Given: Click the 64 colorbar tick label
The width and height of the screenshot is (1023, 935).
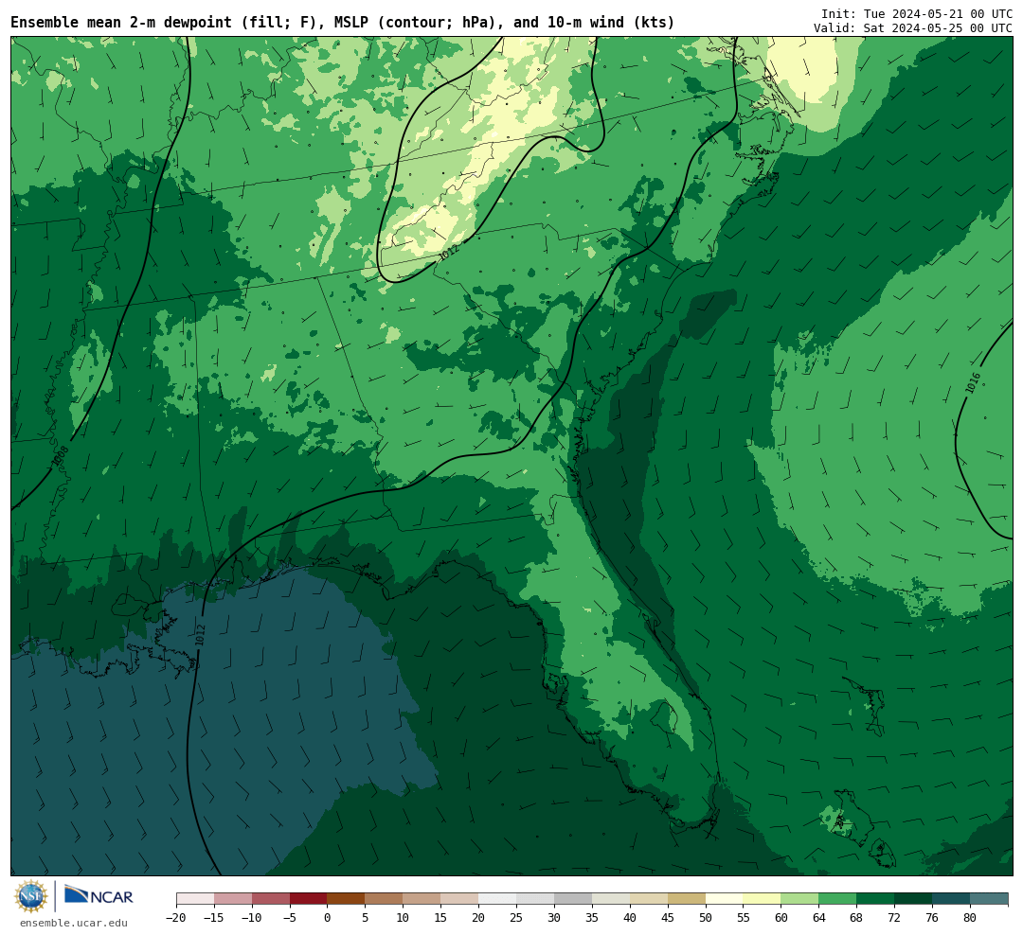Looking at the screenshot, I should (x=819, y=917).
